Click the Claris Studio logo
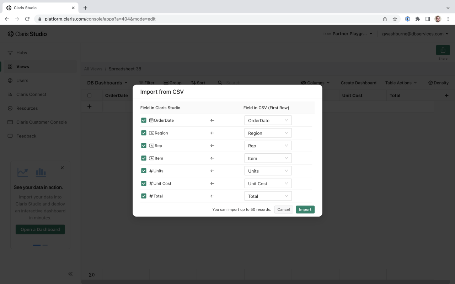The height and width of the screenshot is (284, 455). (27, 34)
